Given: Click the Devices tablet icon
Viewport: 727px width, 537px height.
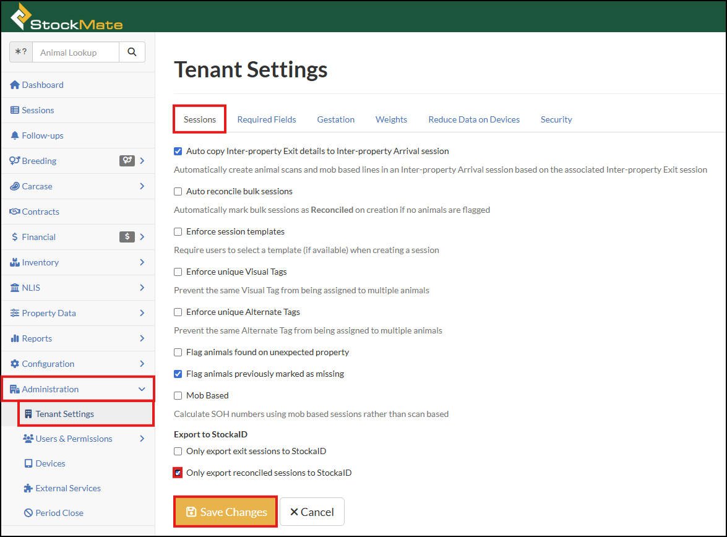Looking at the screenshot, I should (x=28, y=463).
